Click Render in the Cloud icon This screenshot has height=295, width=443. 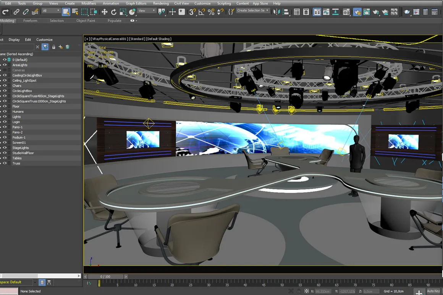(385, 12)
